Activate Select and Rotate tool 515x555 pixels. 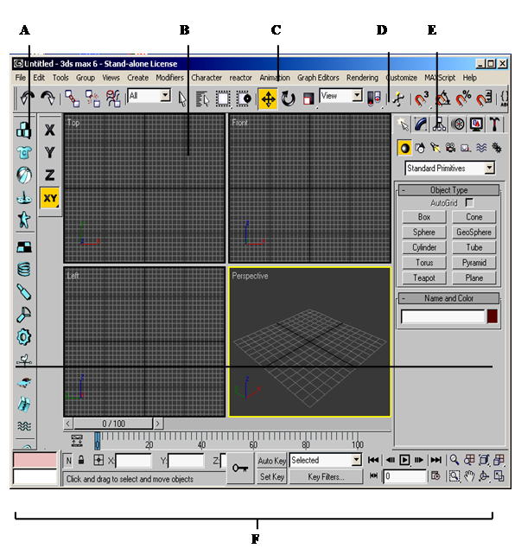[x=289, y=99]
